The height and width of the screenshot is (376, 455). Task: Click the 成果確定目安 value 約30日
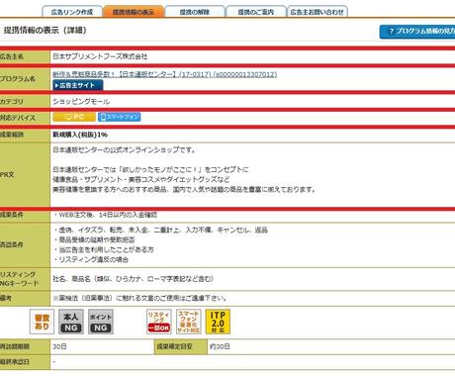coord(220,346)
